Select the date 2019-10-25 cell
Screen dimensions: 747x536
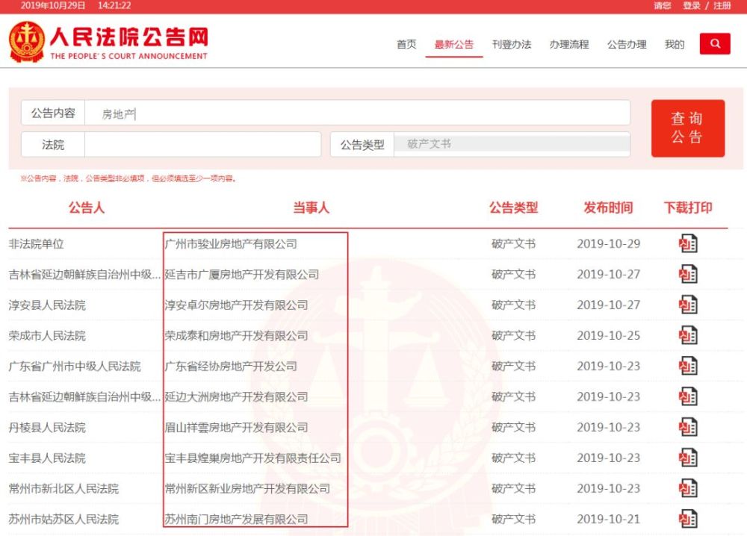608,336
